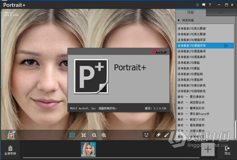This screenshot has height=160, width=237.
Task: Click the small face thumbnail above 全部移除
Action: coord(11,135)
